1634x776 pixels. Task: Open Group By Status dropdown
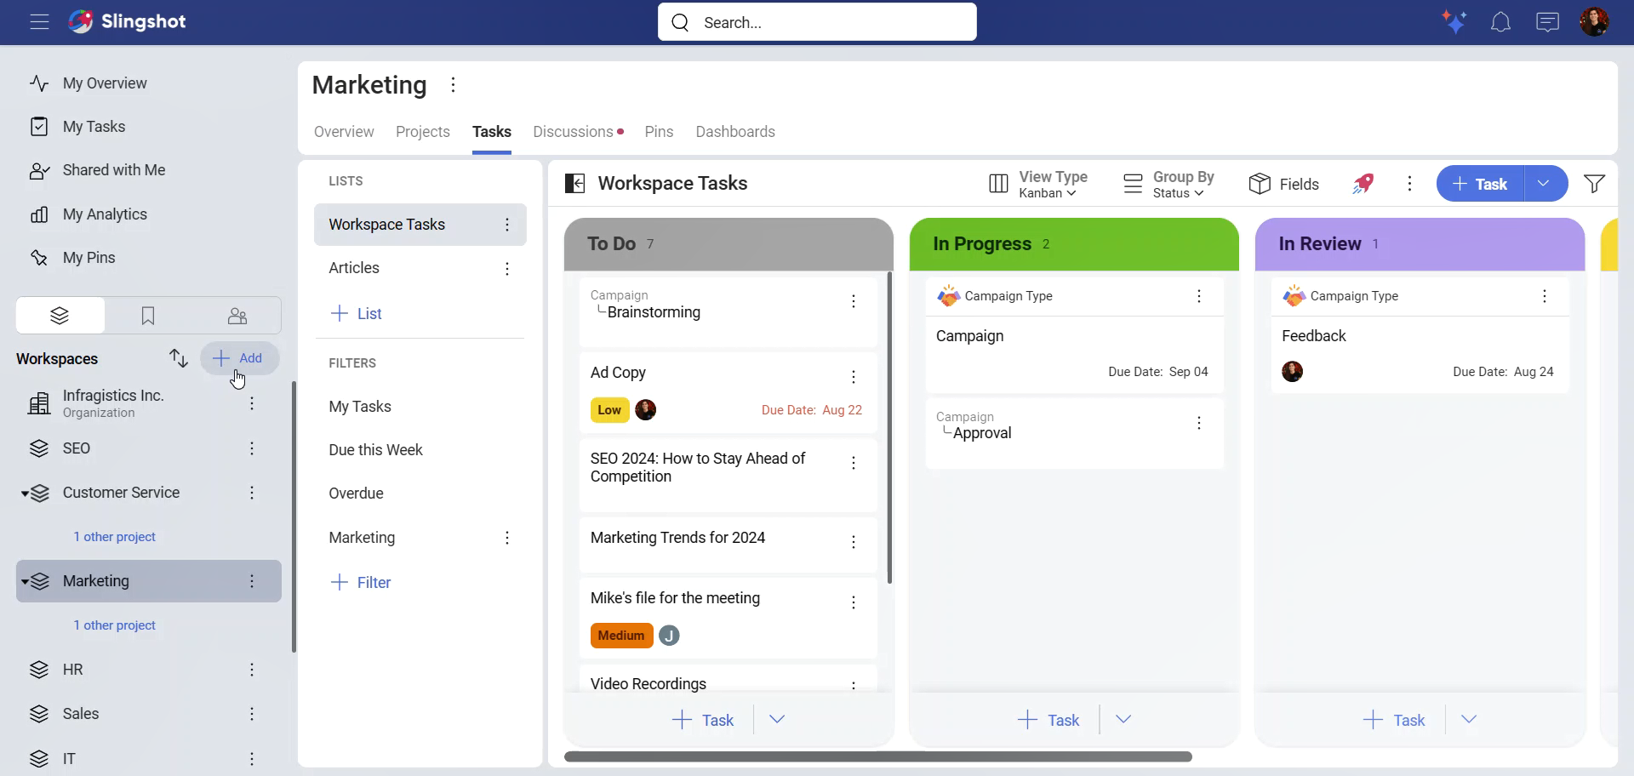(x=1168, y=184)
